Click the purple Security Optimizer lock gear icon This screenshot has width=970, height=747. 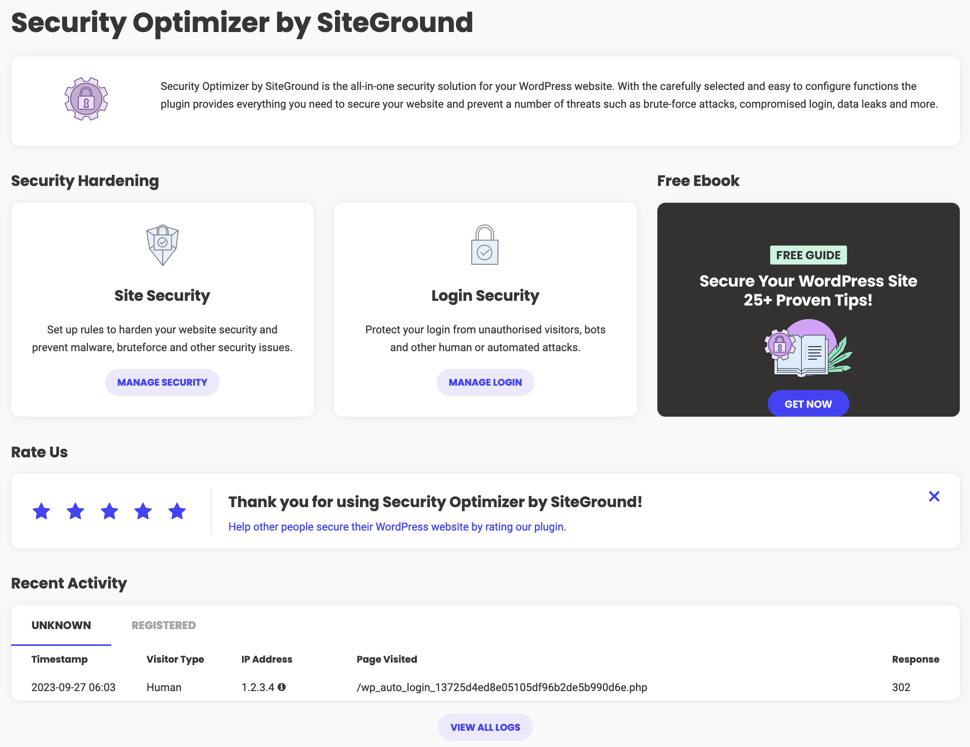pyautogui.click(x=86, y=99)
